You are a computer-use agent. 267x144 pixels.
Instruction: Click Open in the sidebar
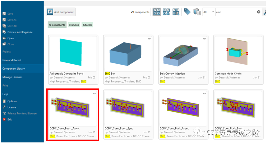[10, 38]
